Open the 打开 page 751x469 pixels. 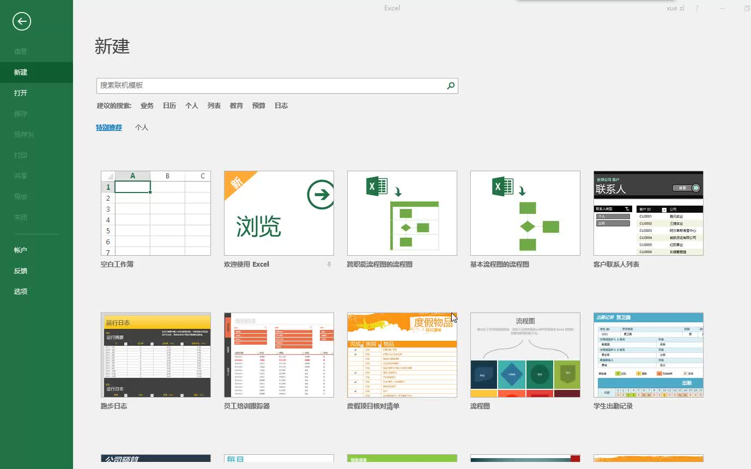pos(21,93)
